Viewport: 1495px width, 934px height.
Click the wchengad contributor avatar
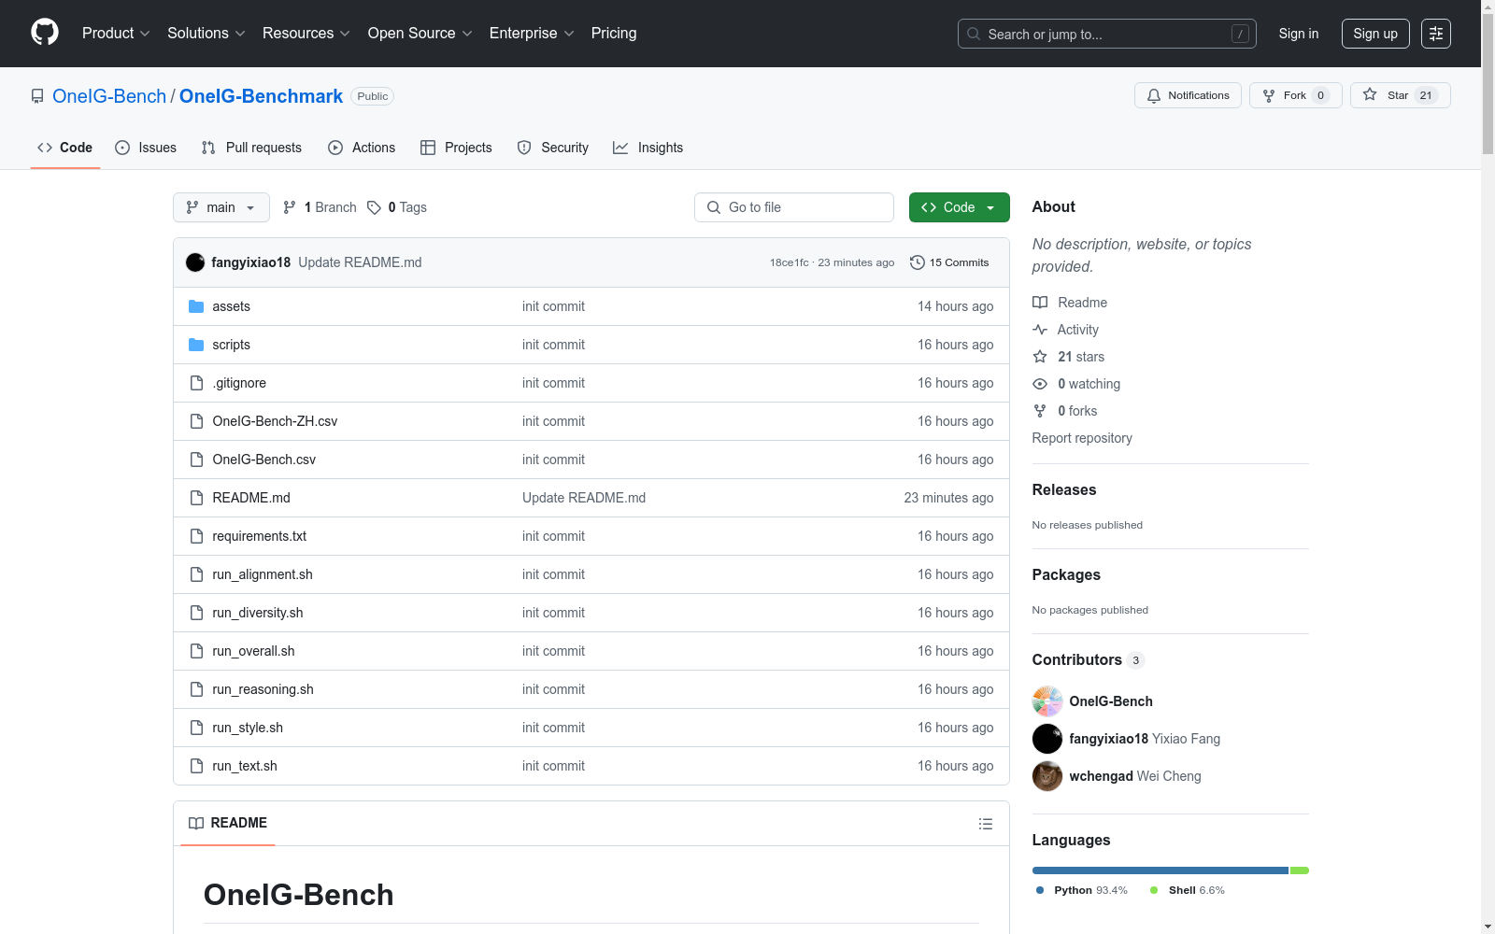point(1046,776)
